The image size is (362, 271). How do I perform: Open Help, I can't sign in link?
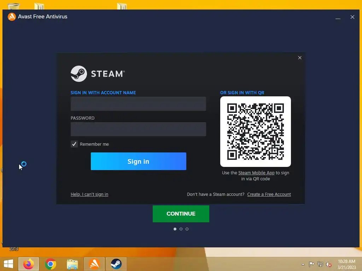pos(89,194)
